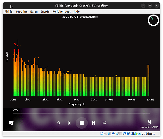163x139 pixels.
Task: Click the mouse capture arrow status icon
Action: (140, 133)
